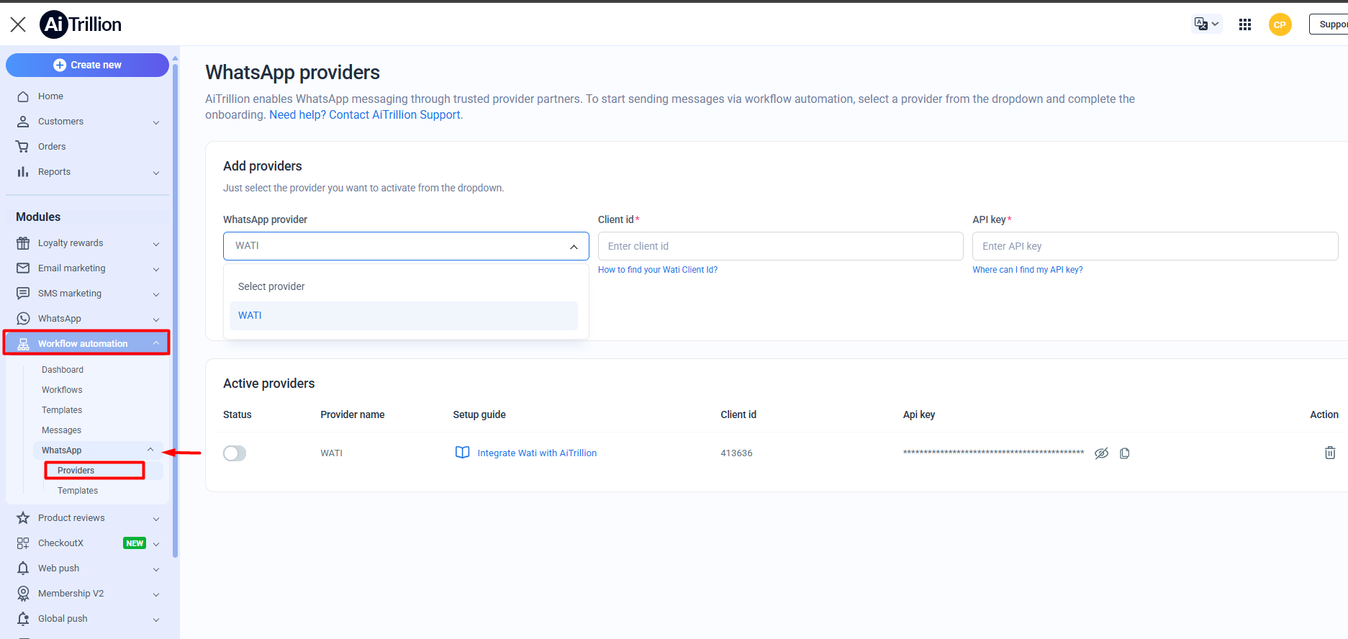1348x639 pixels.
Task: Expand Product reviews chevron
Action: [156, 519]
